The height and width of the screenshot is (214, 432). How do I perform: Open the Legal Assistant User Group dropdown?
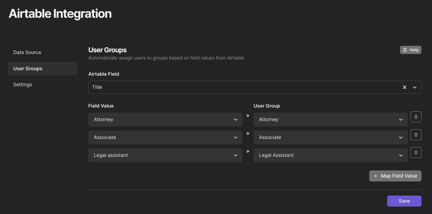pyautogui.click(x=330, y=155)
